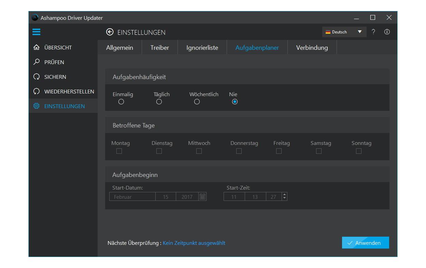
Task: Go to ÜBERSICHT home icon
Action: click(x=37, y=47)
